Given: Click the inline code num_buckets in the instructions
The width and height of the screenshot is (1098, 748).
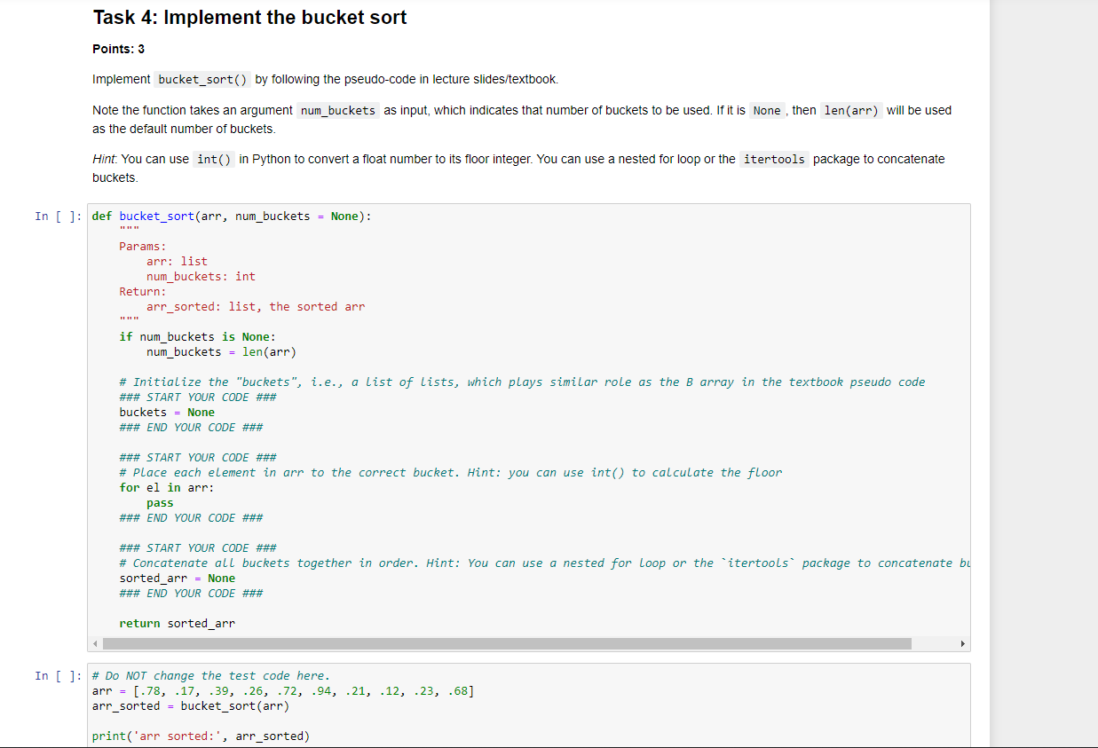Looking at the screenshot, I should point(337,110).
